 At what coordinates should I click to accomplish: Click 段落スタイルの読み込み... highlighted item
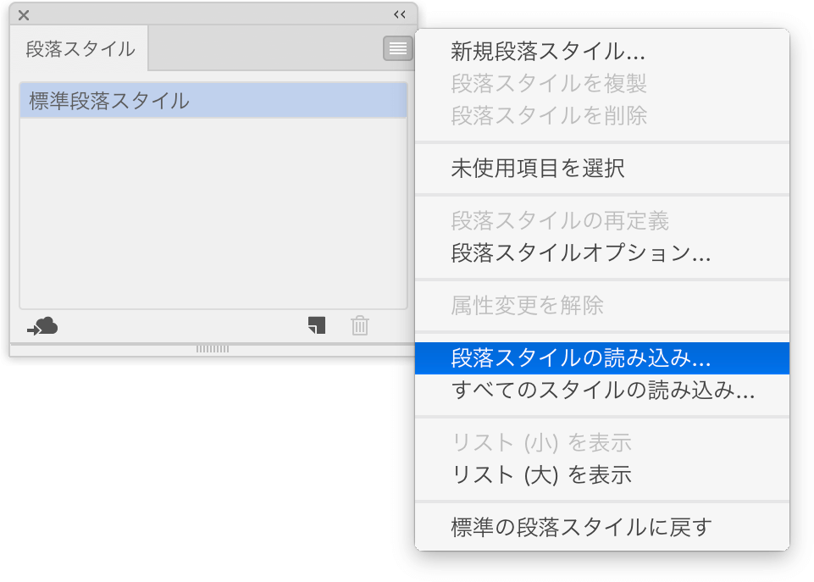pos(602,358)
